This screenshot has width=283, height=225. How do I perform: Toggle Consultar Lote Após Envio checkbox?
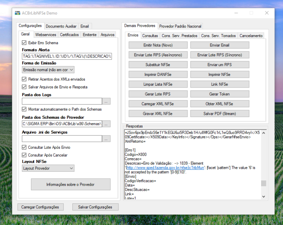24,147
